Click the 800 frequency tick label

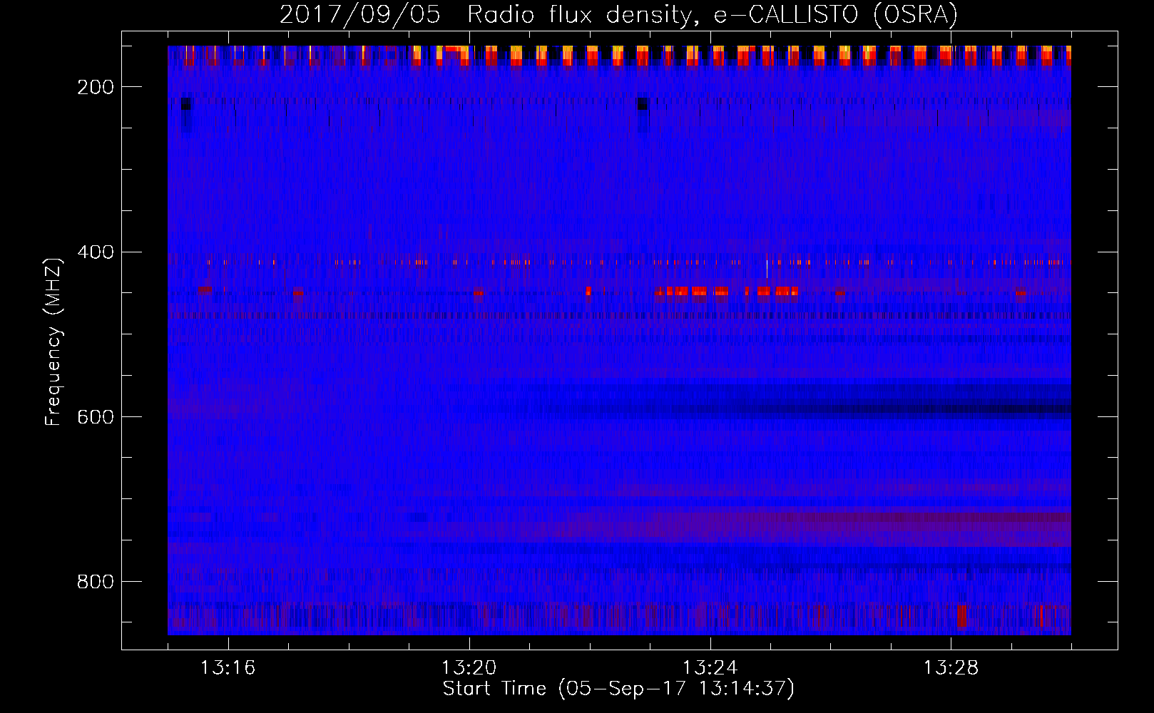pyautogui.click(x=96, y=582)
